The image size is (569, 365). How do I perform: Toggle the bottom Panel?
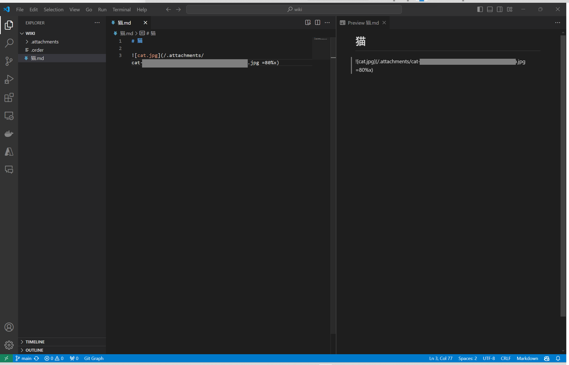[490, 9]
